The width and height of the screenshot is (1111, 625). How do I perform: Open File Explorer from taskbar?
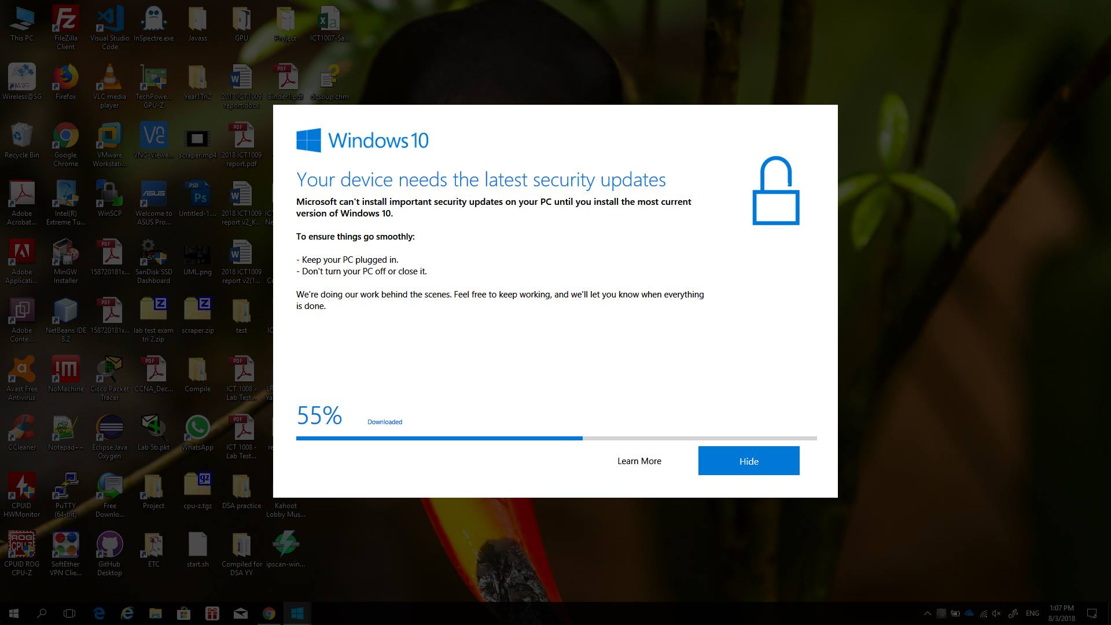tap(155, 613)
